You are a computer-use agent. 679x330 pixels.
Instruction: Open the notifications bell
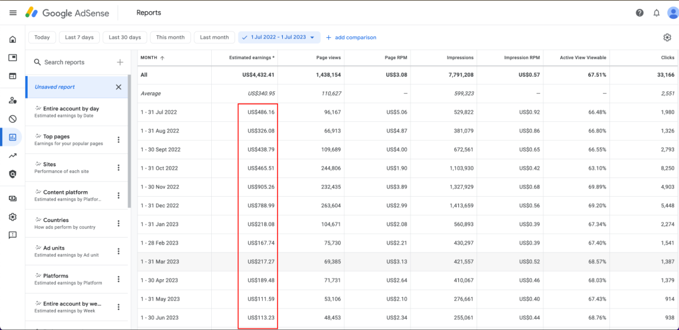pos(656,13)
